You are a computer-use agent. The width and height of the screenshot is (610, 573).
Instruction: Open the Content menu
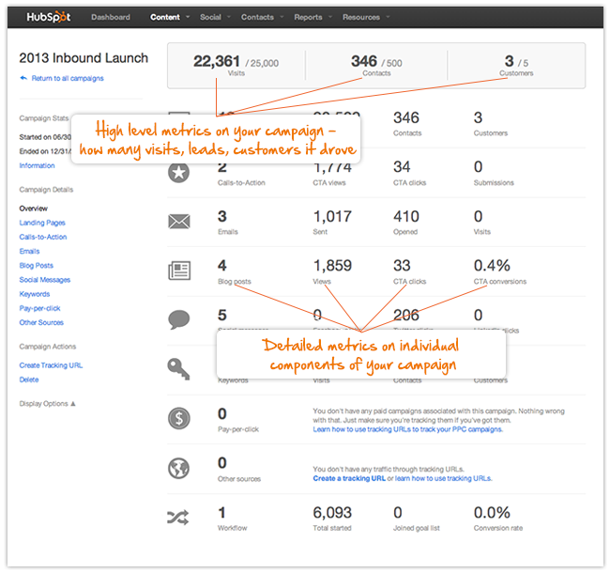(165, 17)
